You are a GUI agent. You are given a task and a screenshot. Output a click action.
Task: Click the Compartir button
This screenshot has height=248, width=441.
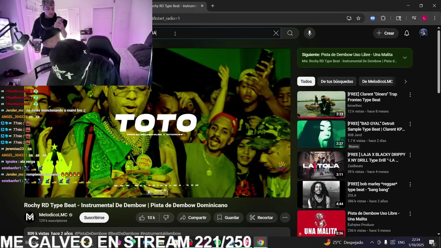pos(193,218)
